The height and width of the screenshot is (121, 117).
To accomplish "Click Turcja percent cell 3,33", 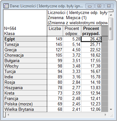I will 72,72.
